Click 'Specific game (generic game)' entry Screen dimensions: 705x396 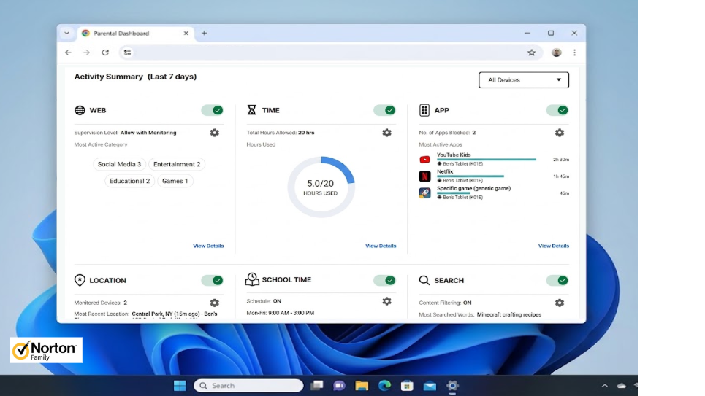tap(474, 189)
